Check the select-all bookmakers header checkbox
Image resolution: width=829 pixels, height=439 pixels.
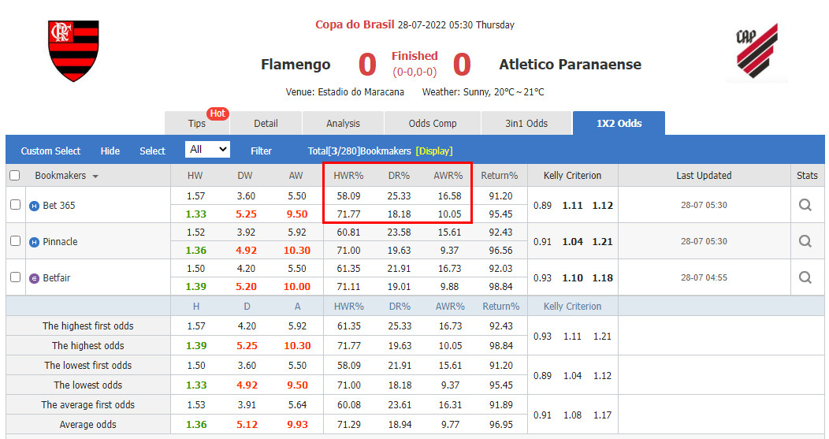[x=14, y=176]
